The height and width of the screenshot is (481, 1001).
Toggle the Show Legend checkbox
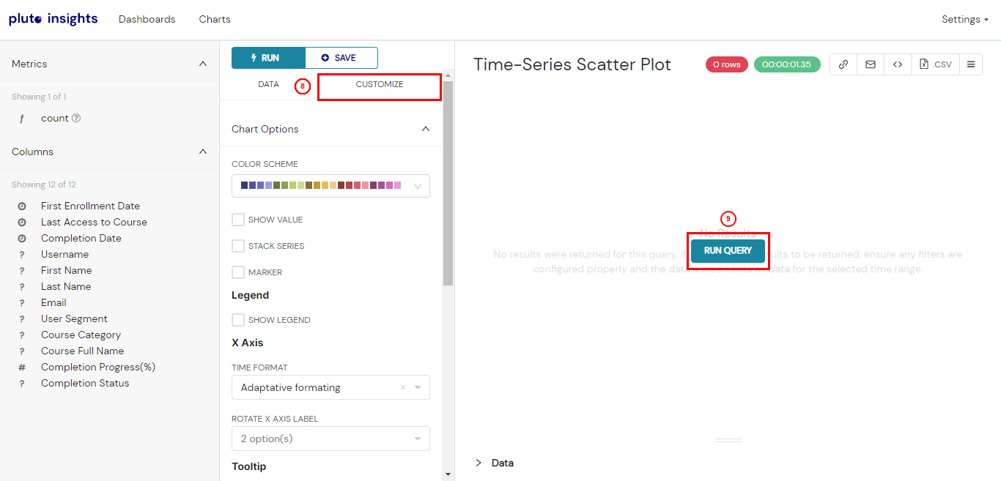[238, 320]
